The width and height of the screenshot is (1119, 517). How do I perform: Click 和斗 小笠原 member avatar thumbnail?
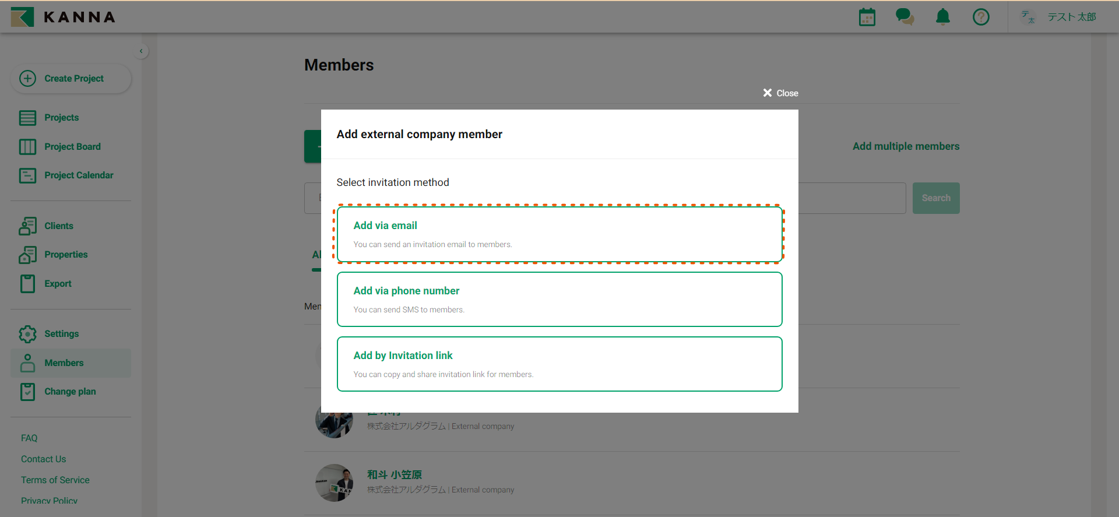coord(334,483)
